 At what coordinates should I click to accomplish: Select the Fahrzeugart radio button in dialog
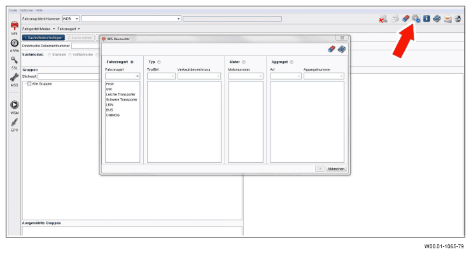tap(132, 62)
